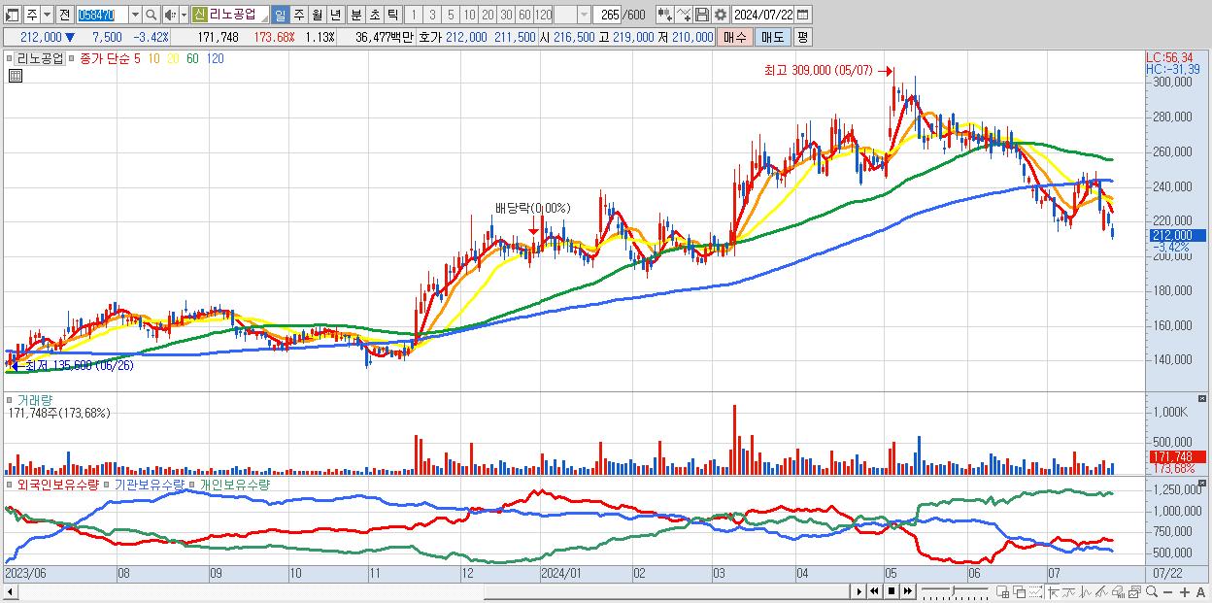Click green moving average 60 legend
This screenshot has height=603, width=1212.
click(193, 58)
